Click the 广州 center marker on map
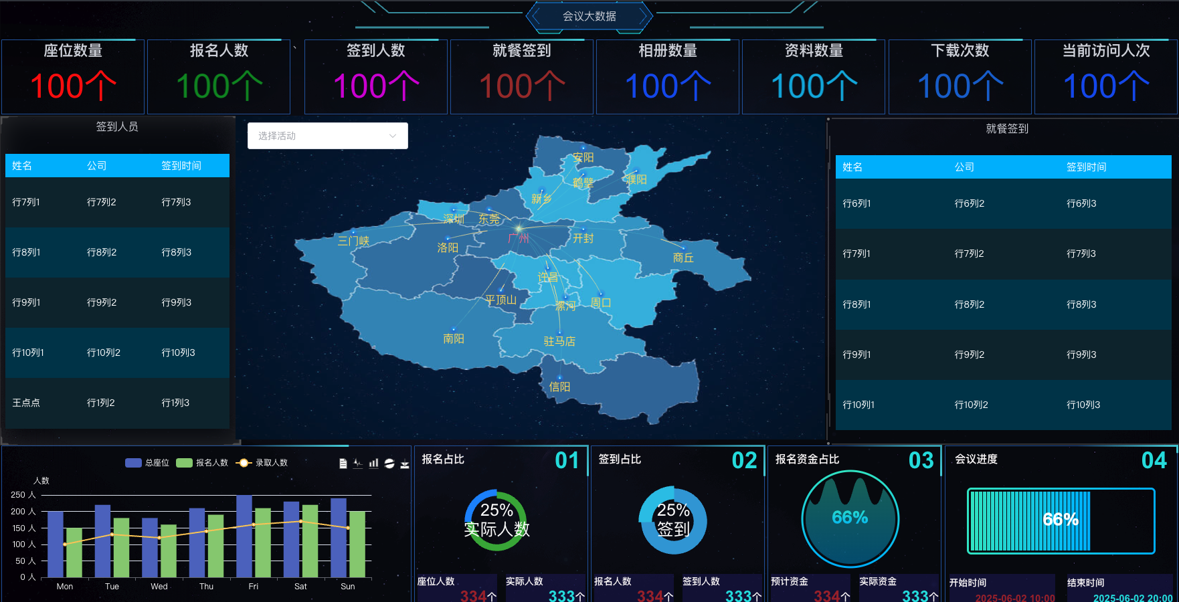The image size is (1179, 602). pos(519,229)
